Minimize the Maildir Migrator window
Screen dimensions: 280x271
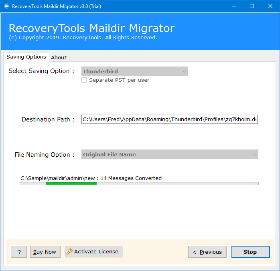coord(234,6)
